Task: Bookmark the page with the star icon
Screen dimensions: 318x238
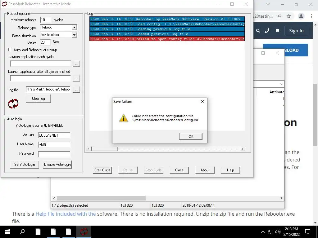Action: [289, 16]
